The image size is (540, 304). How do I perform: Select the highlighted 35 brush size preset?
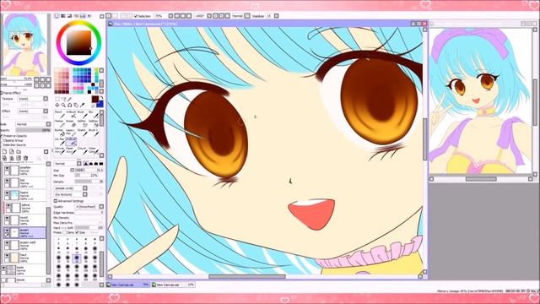click(x=77, y=258)
